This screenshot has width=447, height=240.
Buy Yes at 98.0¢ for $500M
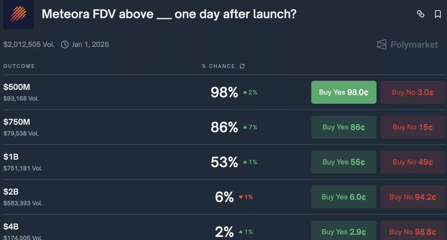pyautogui.click(x=344, y=92)
